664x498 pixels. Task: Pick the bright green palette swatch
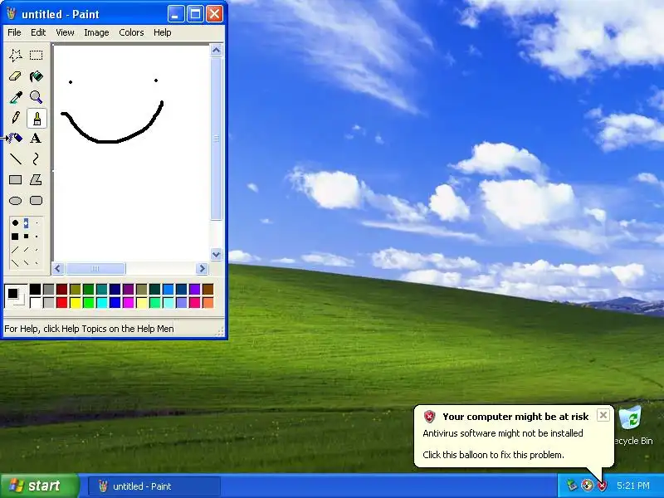(89, 302)
